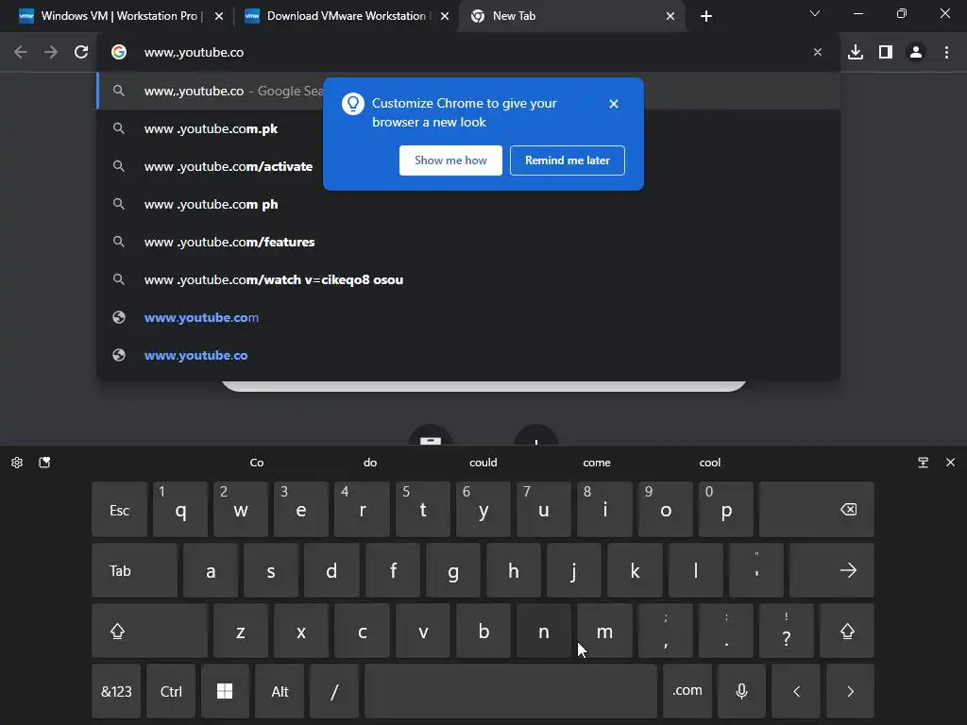The image size is (967, 725).
Task: Toggle the right Shift key
Action: coord(847,631)
